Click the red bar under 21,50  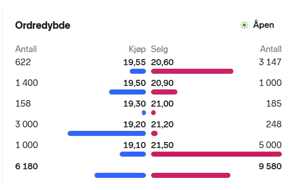216,154
